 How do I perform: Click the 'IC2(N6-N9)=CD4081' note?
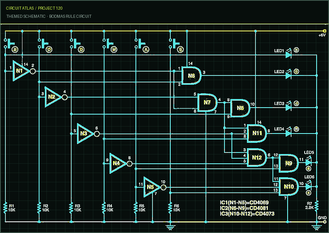[x=244, y=208]
